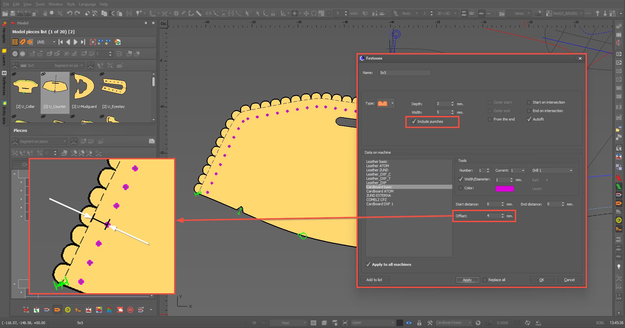Open the festoon Type dropdown
Screen dimensions: 625x328
point(392,103)
